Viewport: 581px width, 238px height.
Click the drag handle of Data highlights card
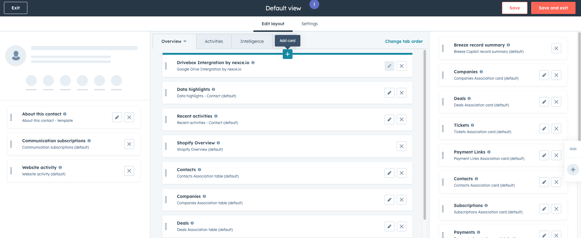pos(166,93)
